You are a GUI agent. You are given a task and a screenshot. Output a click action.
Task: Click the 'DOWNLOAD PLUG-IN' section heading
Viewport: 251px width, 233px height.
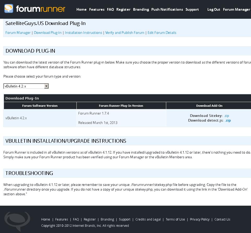pos(30,51)
